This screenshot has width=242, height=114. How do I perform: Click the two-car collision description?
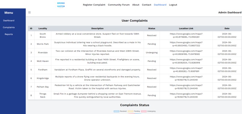click(x=97, y=53)
